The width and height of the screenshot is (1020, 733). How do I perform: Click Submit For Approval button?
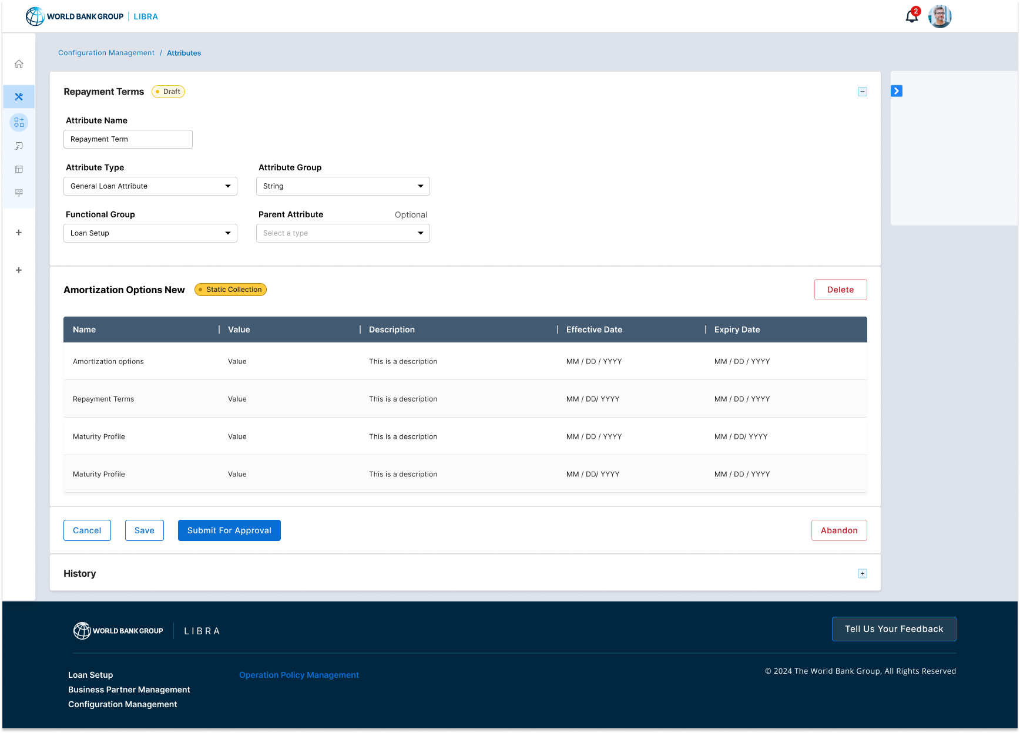coord(229,530)
